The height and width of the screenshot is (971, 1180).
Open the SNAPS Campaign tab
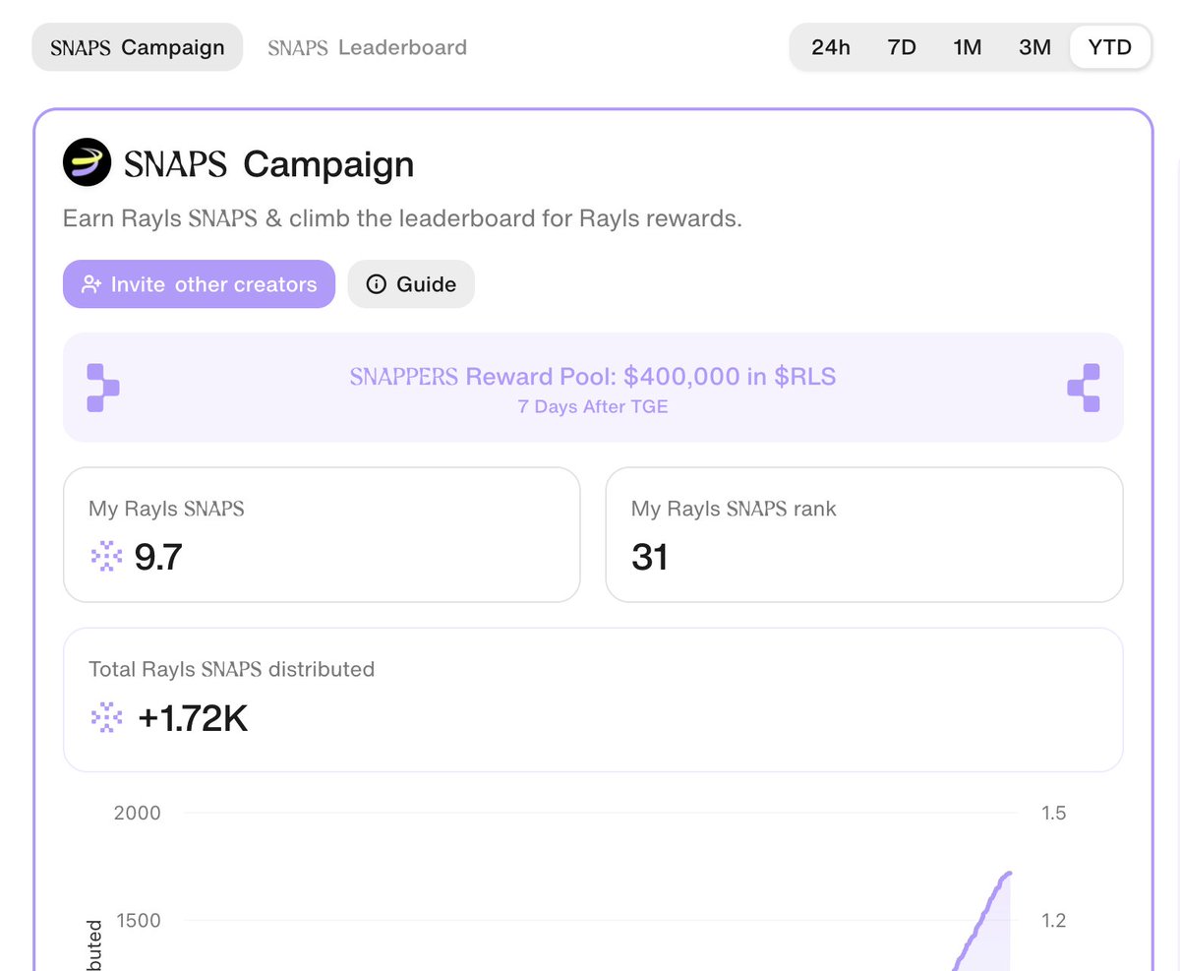click(138, 47)
